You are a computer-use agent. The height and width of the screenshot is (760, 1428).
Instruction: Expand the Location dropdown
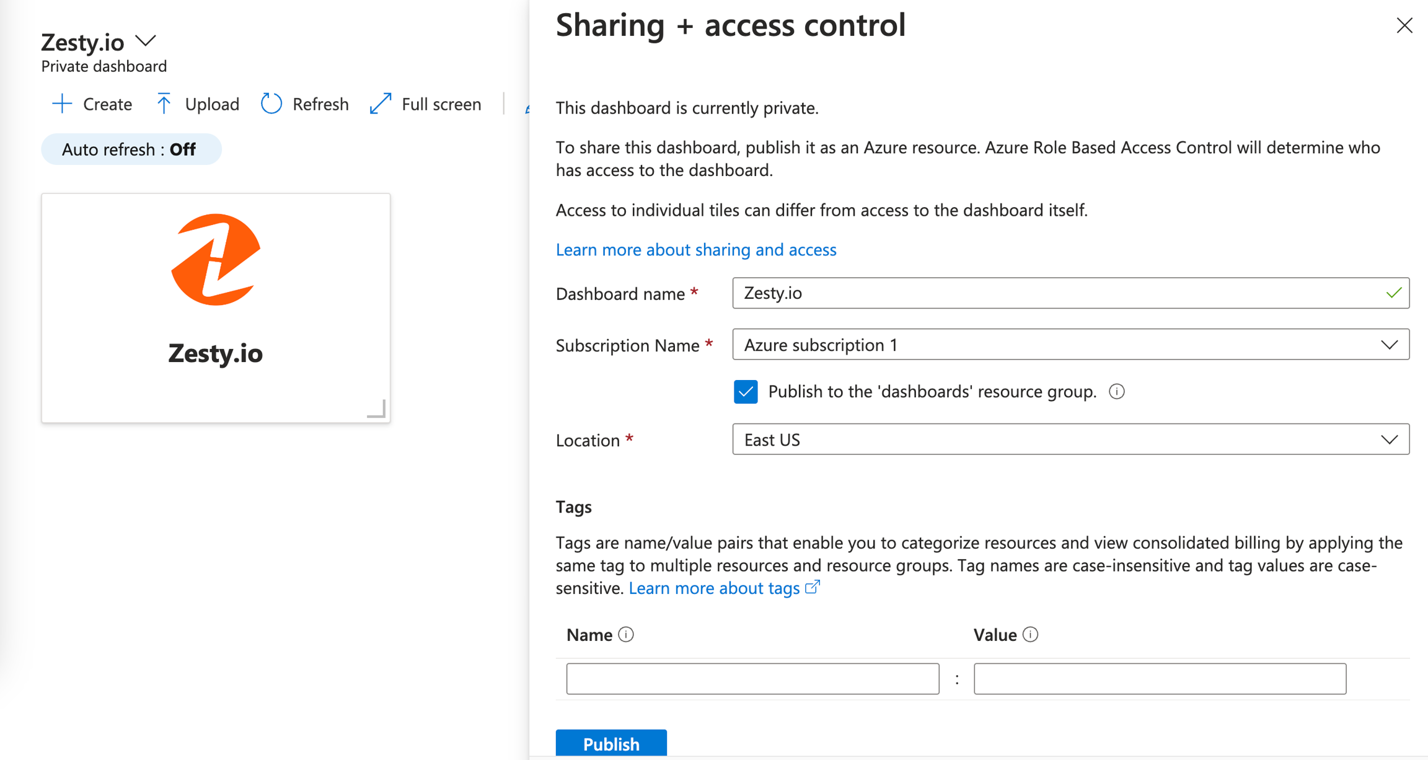tap(1070, 440)
